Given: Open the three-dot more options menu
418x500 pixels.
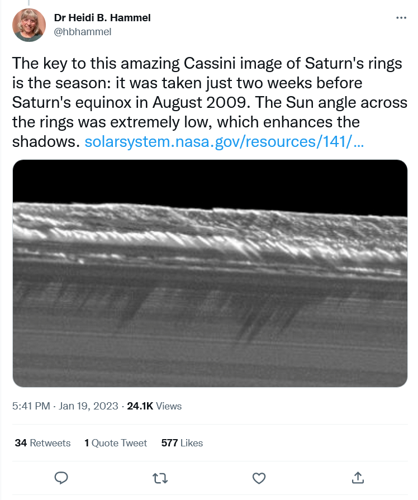Looking at the screenshot, I should (401, 18).
